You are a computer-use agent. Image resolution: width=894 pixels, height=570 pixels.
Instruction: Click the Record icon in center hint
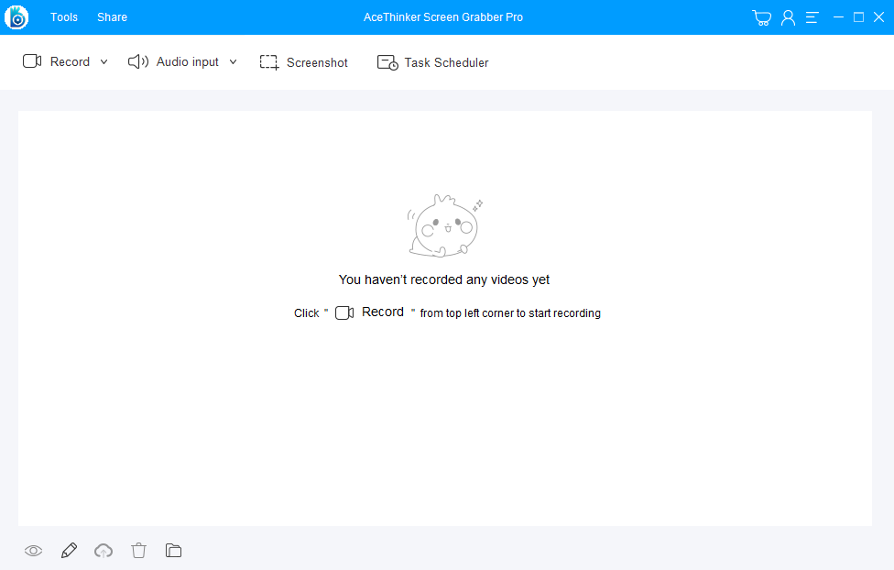point(344,312)
